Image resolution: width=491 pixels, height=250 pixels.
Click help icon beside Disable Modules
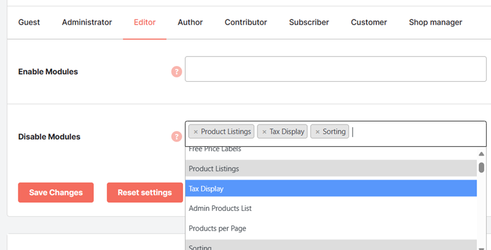coord(177,137)
